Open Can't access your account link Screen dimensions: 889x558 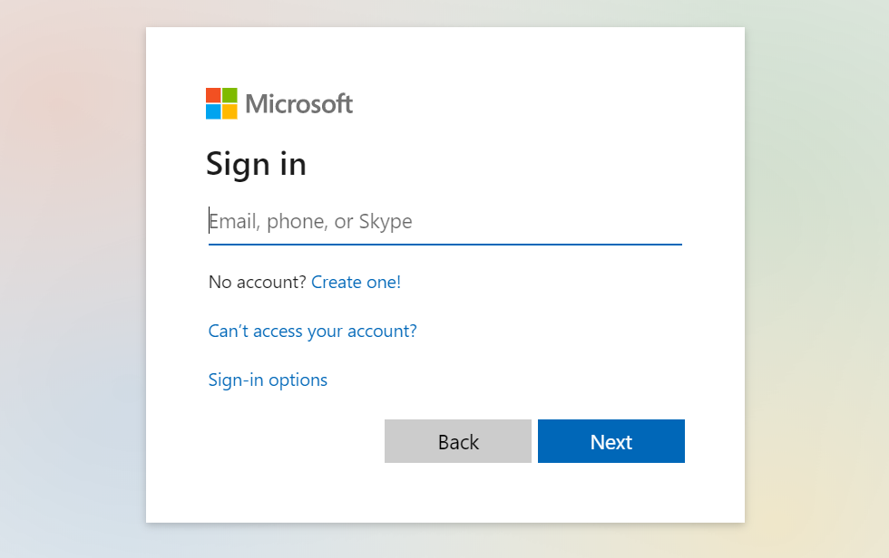312,331
